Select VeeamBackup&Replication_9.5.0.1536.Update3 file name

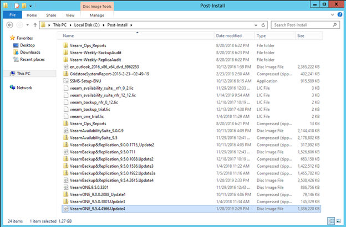coord(111,166)
